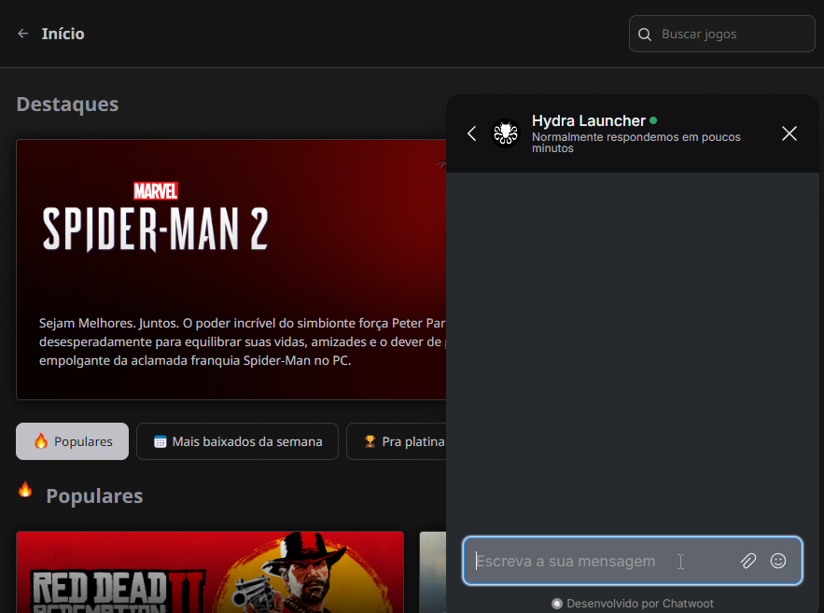Screen dimensions: 824x613
Task: Click the Hydra Launcher octopus avatar
Action: coord(506,133)
